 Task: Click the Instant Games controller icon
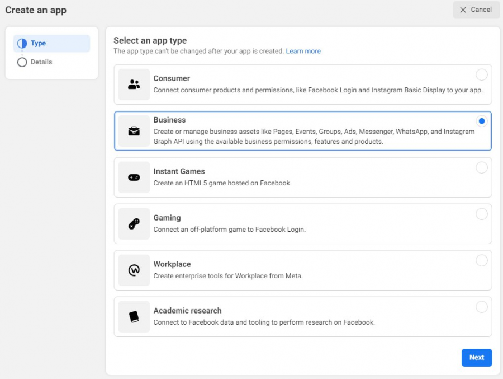pos(134,177)
